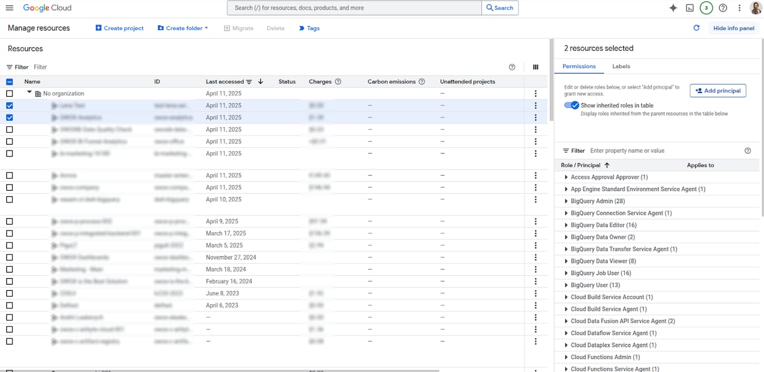The height and width of the screenshot is (372, 764).
Task: Check the April 10, 2025 row checkbox
Action: 10,199
